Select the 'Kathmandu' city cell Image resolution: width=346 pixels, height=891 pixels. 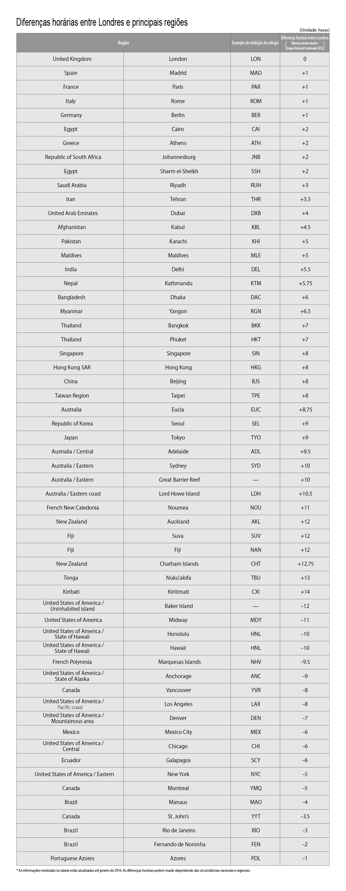178,283
